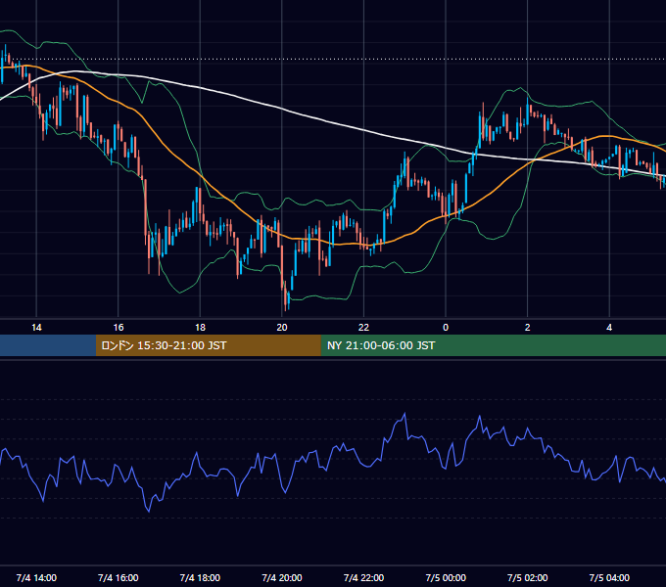
Task: Click the 7/5 00:00 date label
Action: click(x=446, y=577)
